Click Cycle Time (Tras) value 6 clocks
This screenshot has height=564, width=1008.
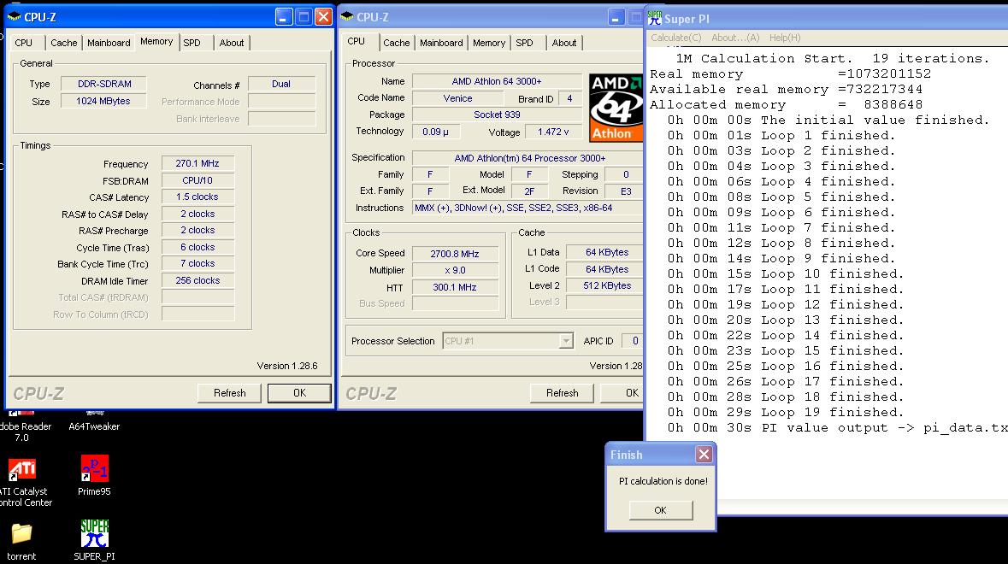(x=197, y=247)
